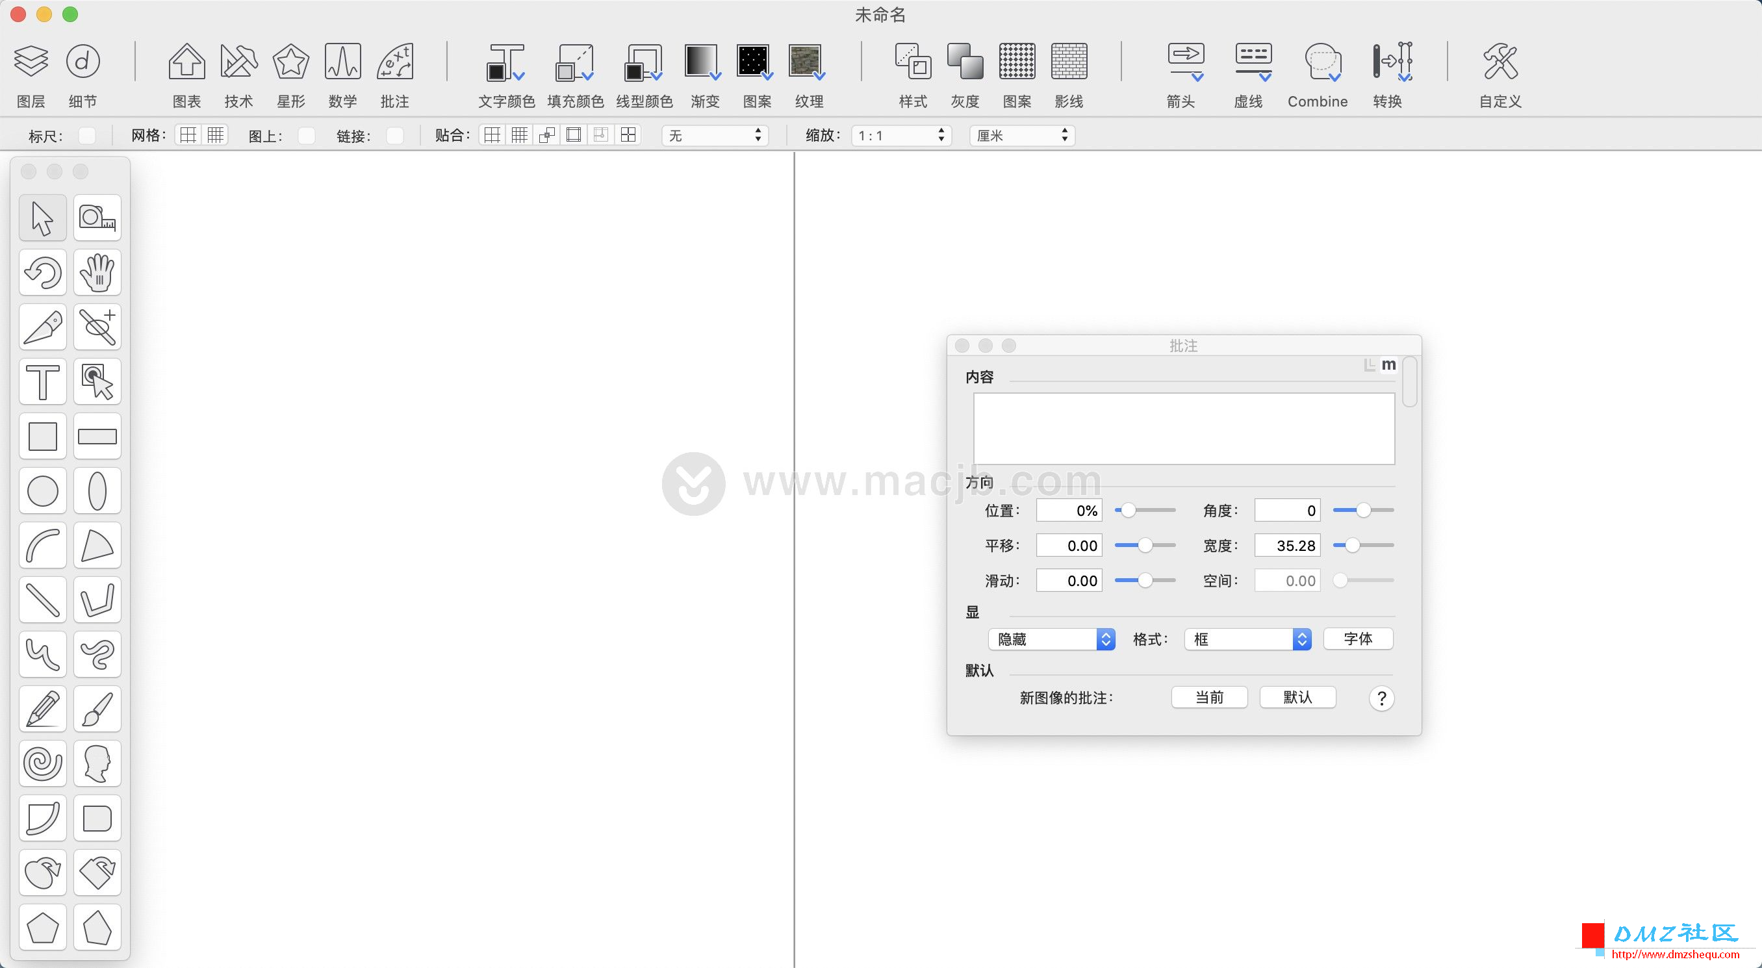Click the 默认 button in 批注
This screenshot has width=1762, height=968.
click(1297, 697)
